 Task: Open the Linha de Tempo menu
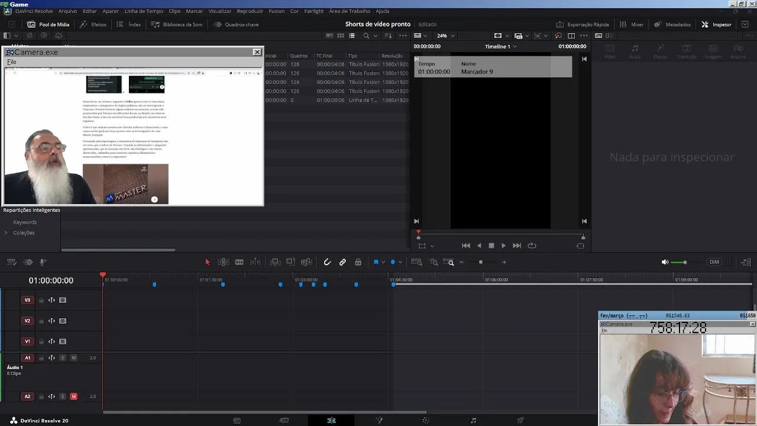pyautogui.click(x=144, y=11)
